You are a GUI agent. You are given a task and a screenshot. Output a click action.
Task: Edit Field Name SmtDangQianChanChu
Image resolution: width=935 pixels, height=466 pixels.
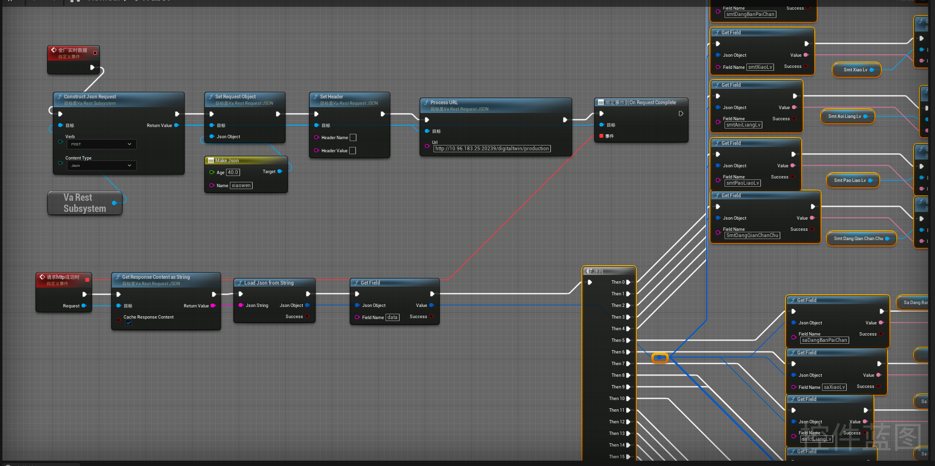click(x=752, y=236)
